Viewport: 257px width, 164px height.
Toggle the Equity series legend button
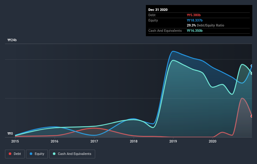click(x=37, y=154)
